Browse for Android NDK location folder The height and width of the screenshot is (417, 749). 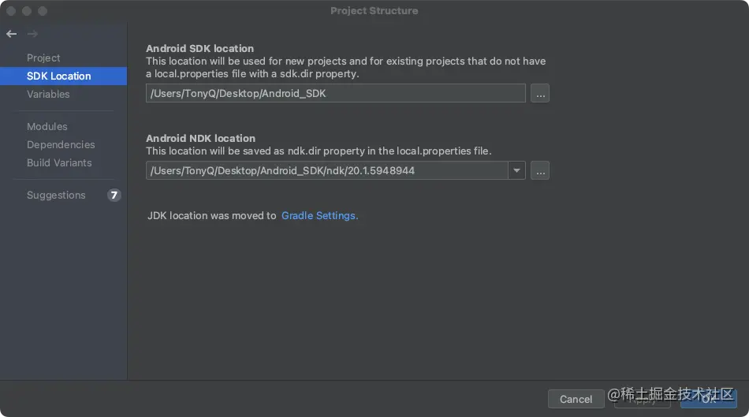pyautogui.click(x=540, y=170)
